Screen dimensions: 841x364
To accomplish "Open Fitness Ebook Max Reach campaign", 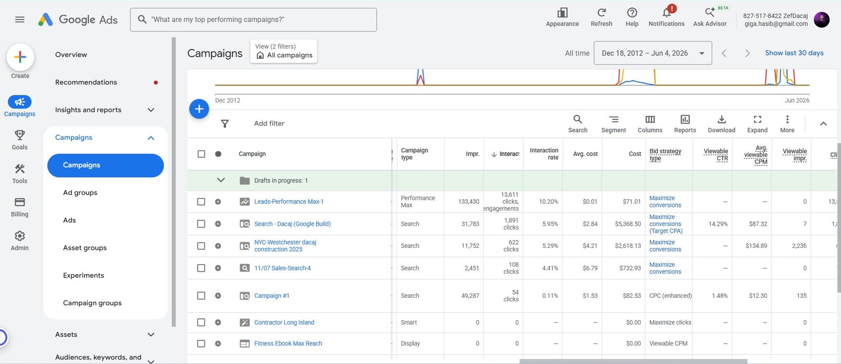I will tap(288, 344).
